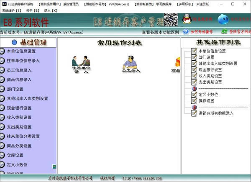Image resolution: width=251 pixels, height=182 pixels.
Task: Open 支出类别设置 in left sidebar
Action: click(x=19, y=127)
